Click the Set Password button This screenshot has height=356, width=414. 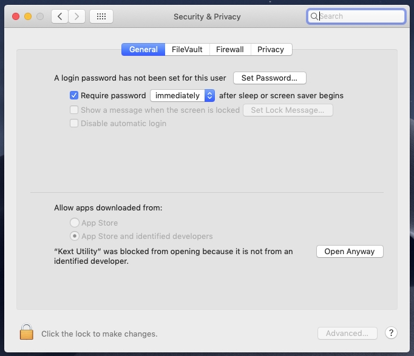pos(270,78)
